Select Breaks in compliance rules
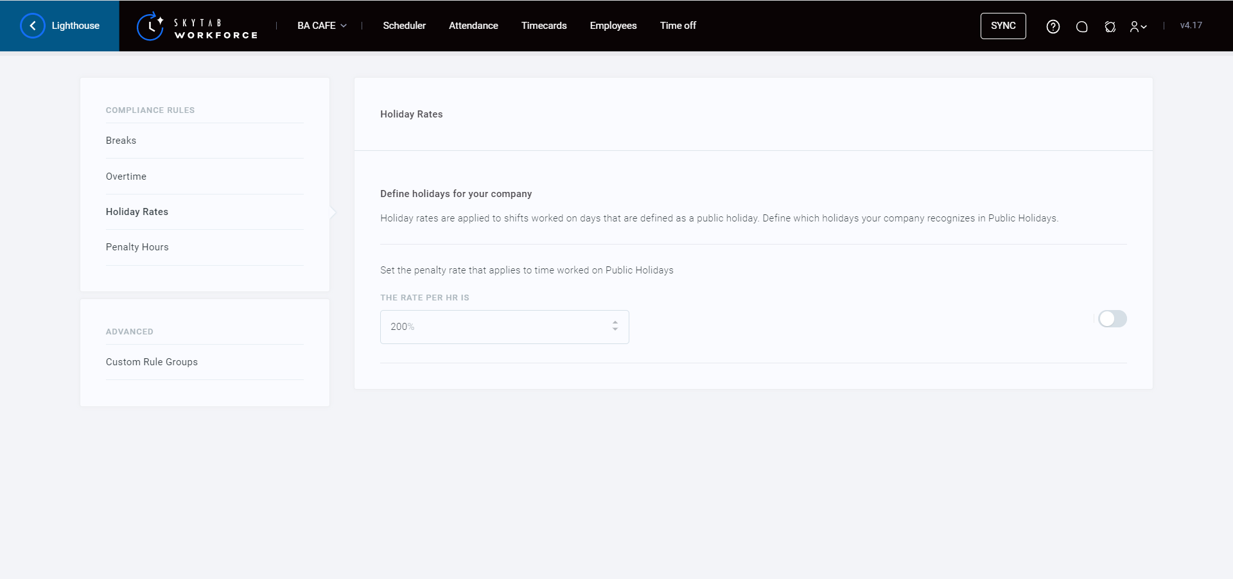Image resolution: width=1233 pixels, height=579 pixels. pyautogui.click(x=121, y=141)
